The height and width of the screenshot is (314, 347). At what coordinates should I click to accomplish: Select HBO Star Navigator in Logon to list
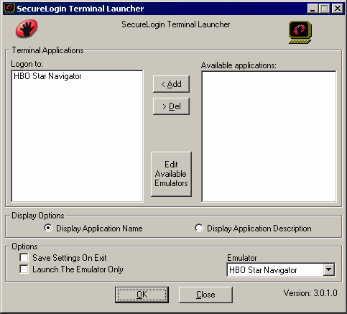47,76
